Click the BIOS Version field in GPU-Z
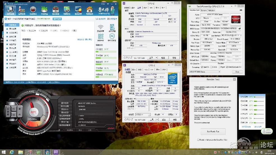This screenshot has width=276, height=155. tap(219, 28)
